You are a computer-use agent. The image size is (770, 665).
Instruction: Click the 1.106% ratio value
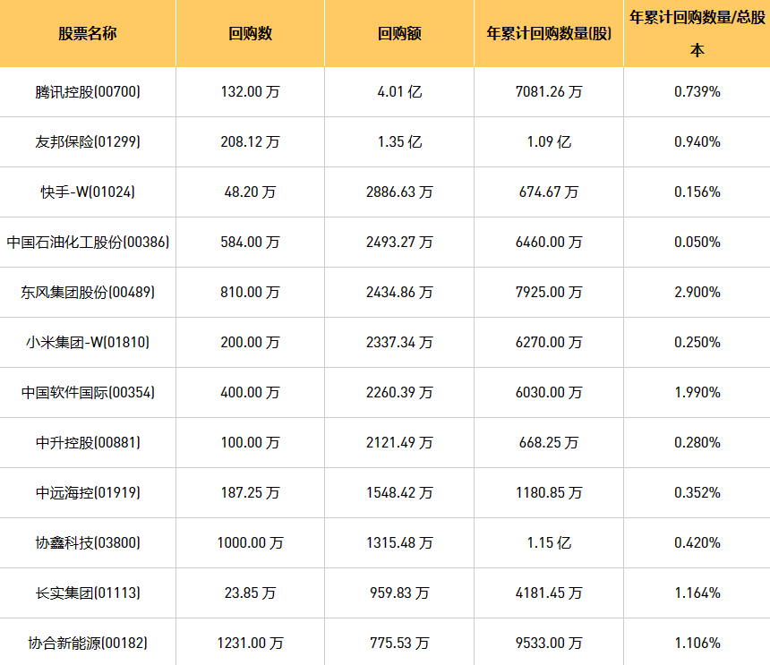tap(697, 643)
